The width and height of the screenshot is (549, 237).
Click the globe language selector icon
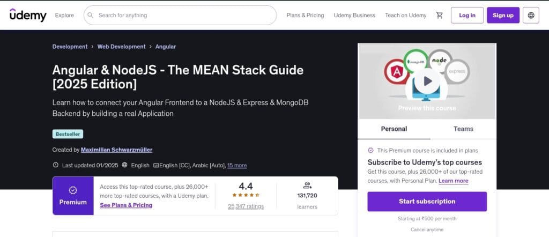coord(531,16)
